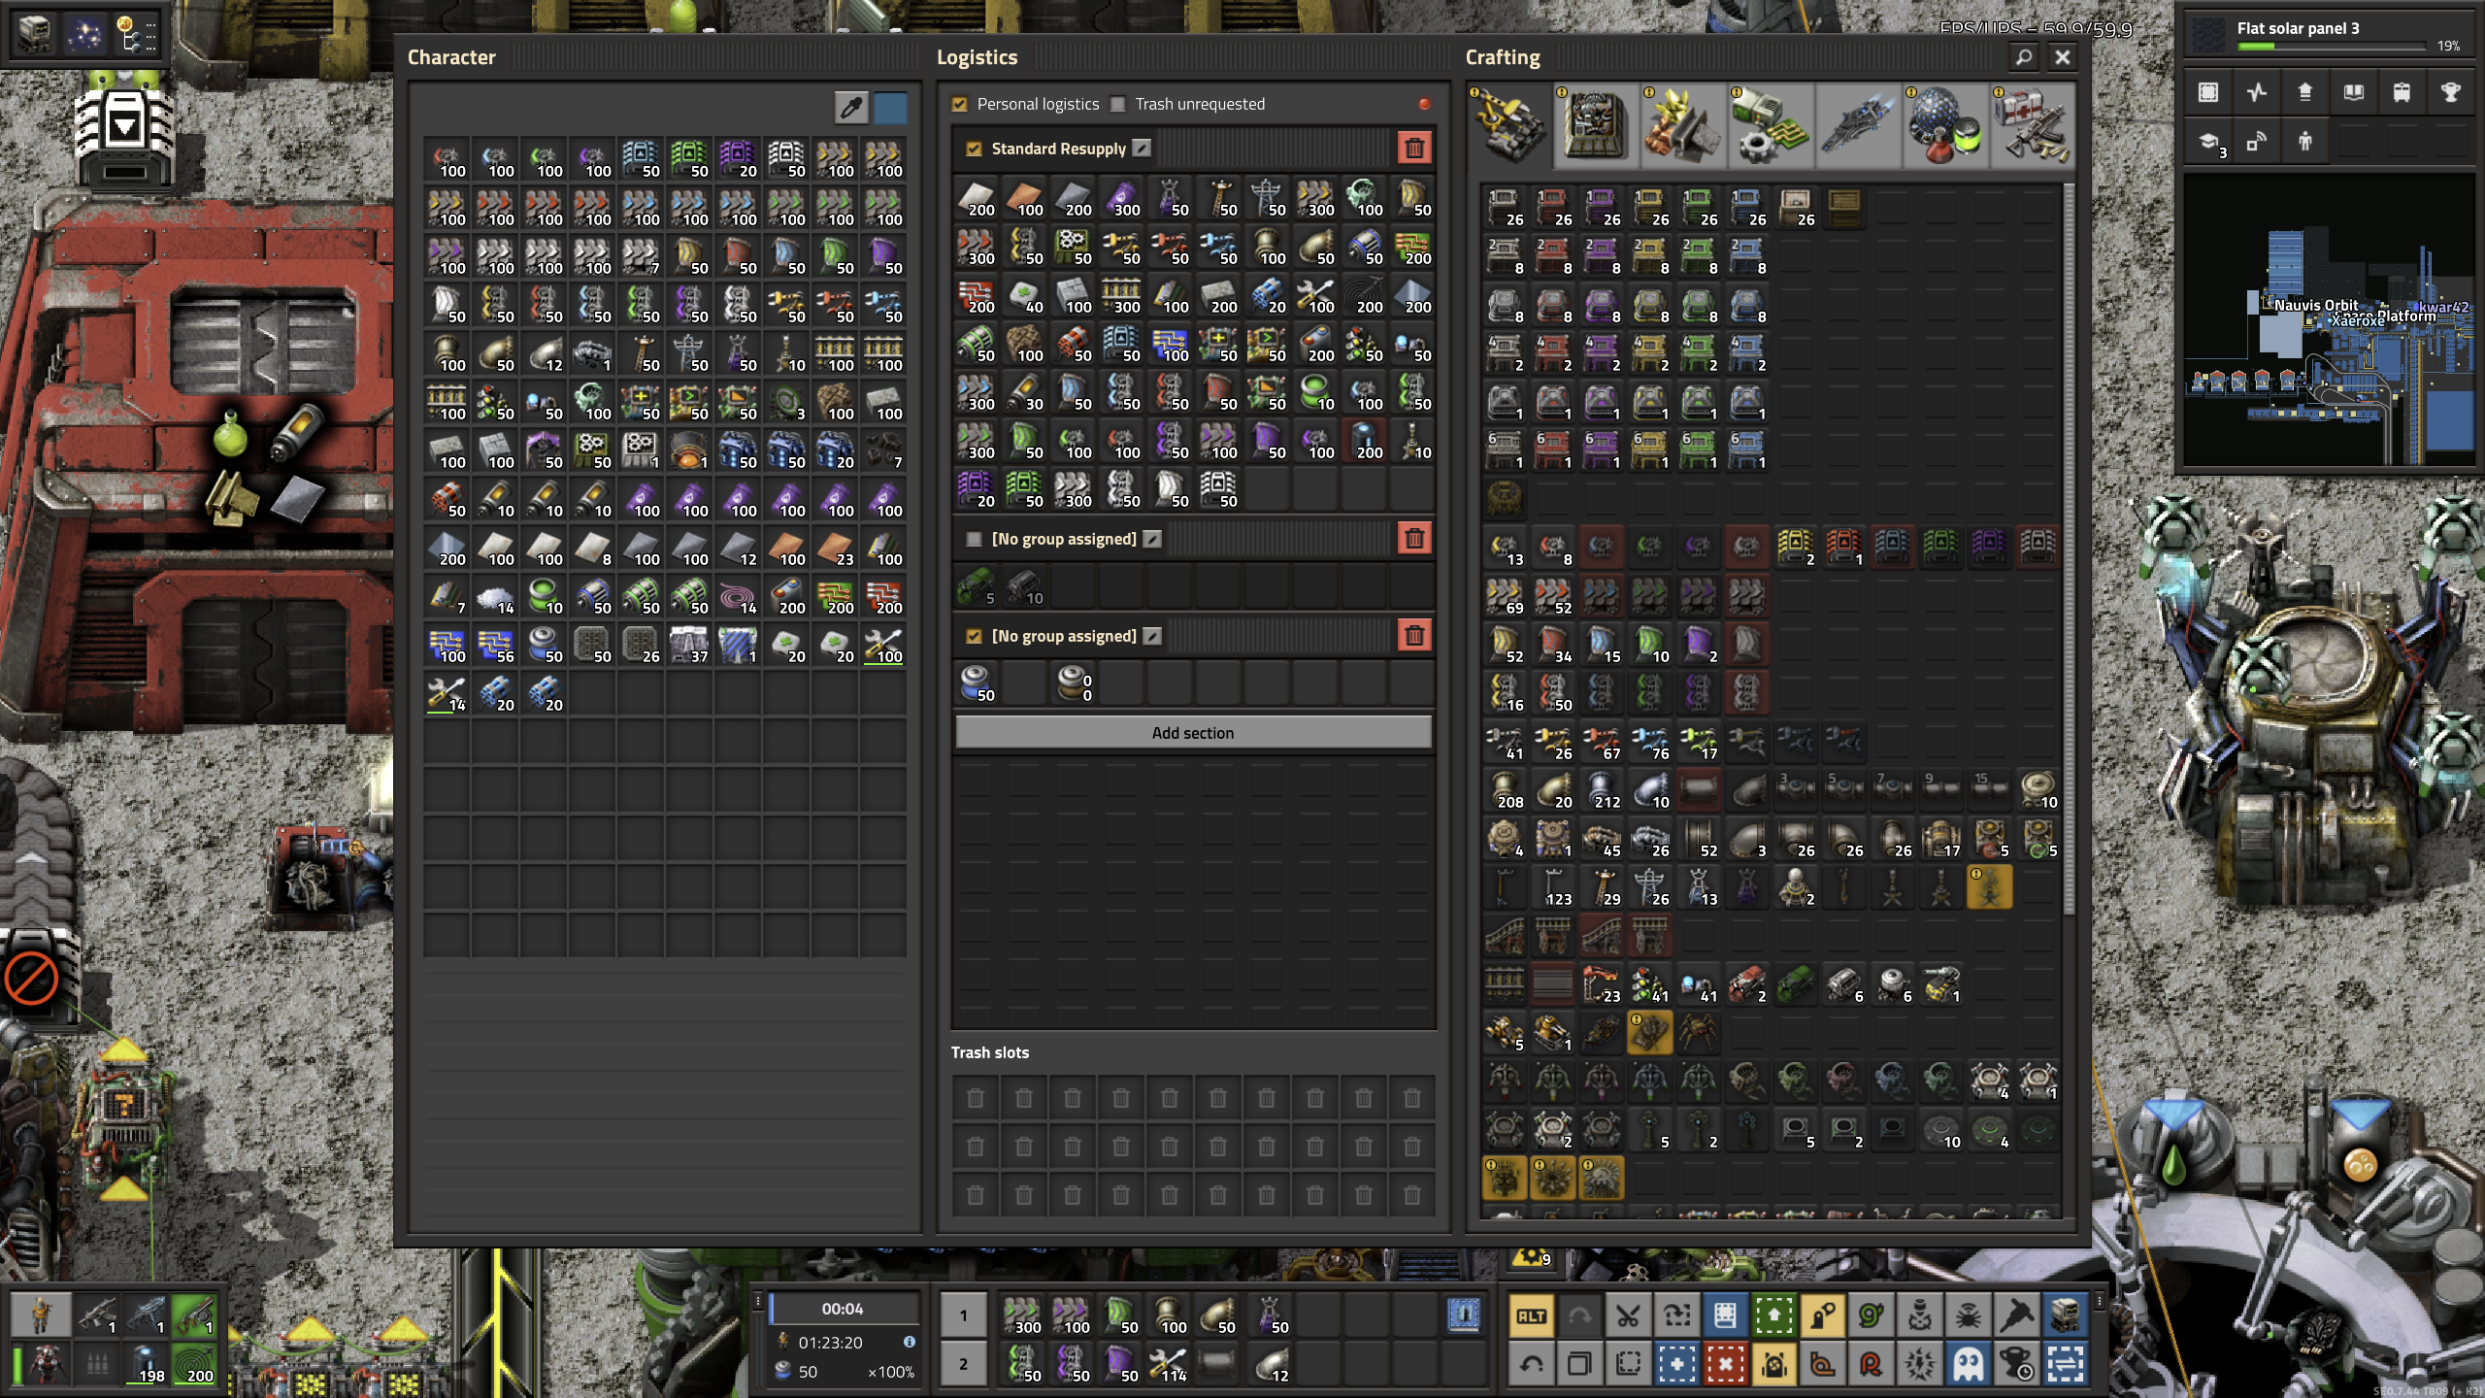Select the copper wire shortcut
The width and height of the screenshot is (2485, 1398).
tap(1823, 1365)
